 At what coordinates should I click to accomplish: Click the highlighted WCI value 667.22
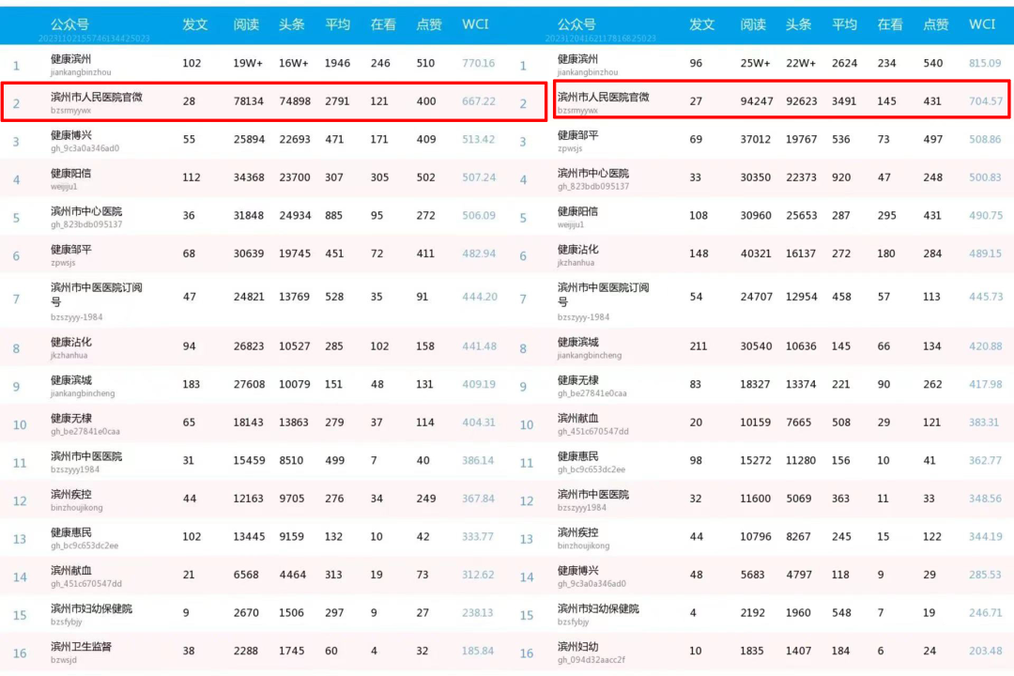pos(478,101)
